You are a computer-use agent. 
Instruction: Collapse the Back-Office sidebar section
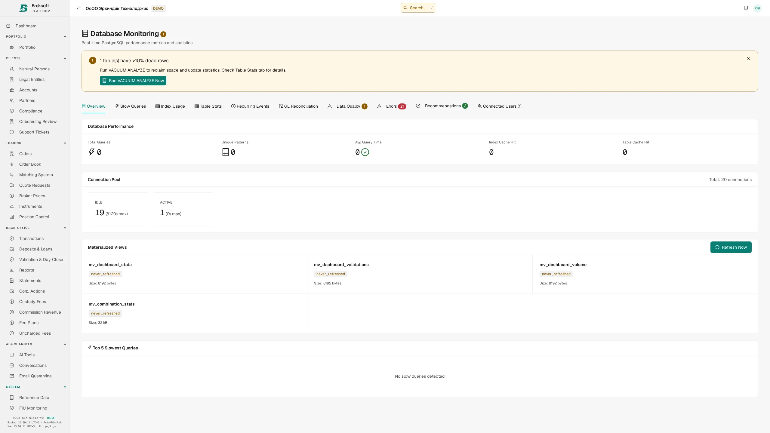pos(65,228)
